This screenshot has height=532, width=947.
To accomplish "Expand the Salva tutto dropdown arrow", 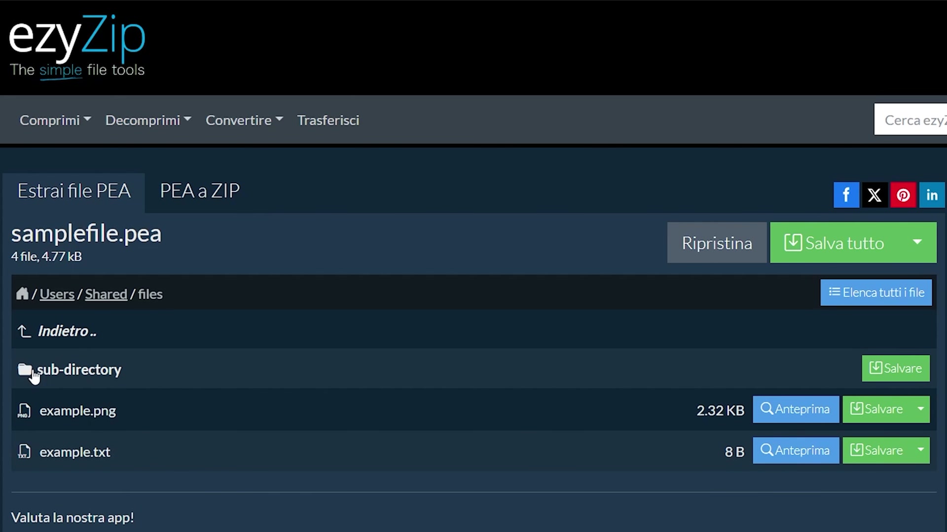I will (917, 242).
